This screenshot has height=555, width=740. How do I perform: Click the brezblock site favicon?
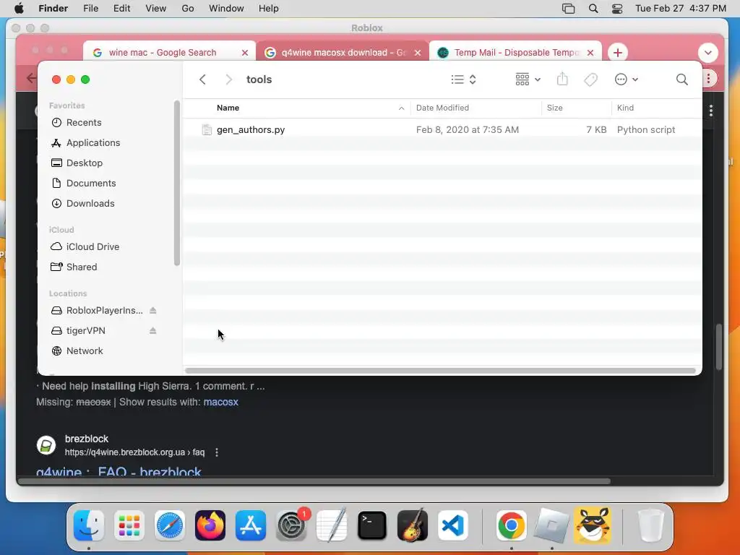coord(46,445)
